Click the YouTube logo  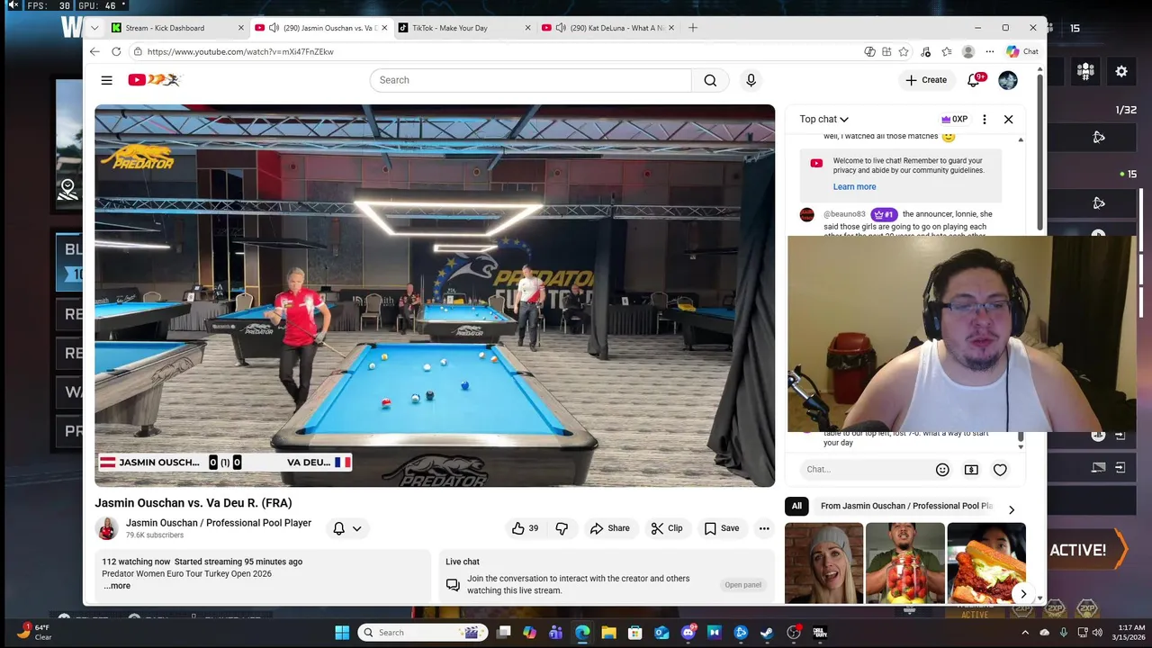tap(154, 80)
